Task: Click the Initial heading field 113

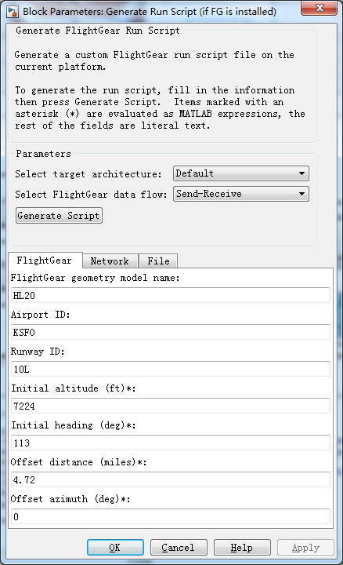Action: click(x=171, y=443)
